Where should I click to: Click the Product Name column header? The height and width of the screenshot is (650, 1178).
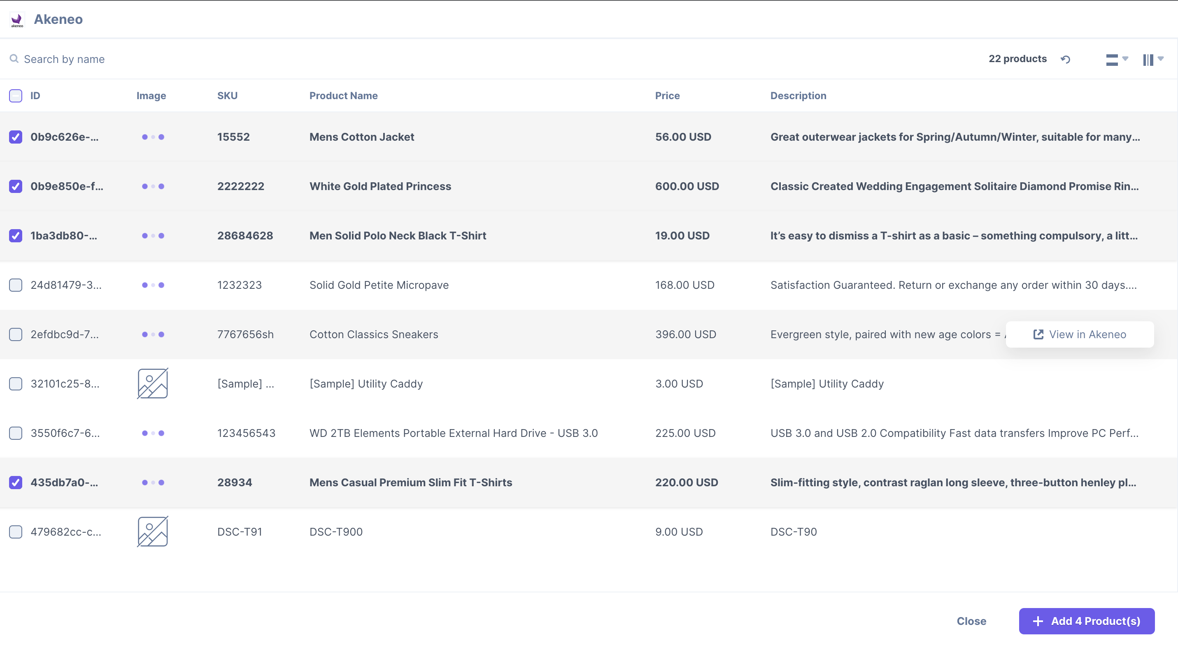[x=343, y=95]
